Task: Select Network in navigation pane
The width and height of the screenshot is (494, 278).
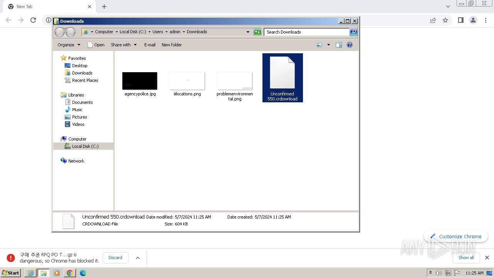Action: [x=76, y=161]
